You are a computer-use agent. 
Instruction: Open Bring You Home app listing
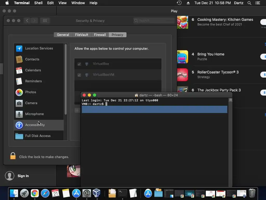(211, 54)
